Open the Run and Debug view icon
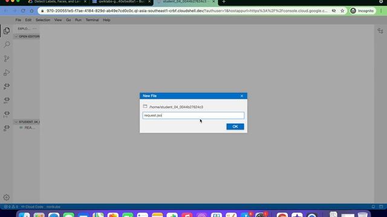Image resolution: width=387 pixels, height=217 pixels. [x=7, y=72]
